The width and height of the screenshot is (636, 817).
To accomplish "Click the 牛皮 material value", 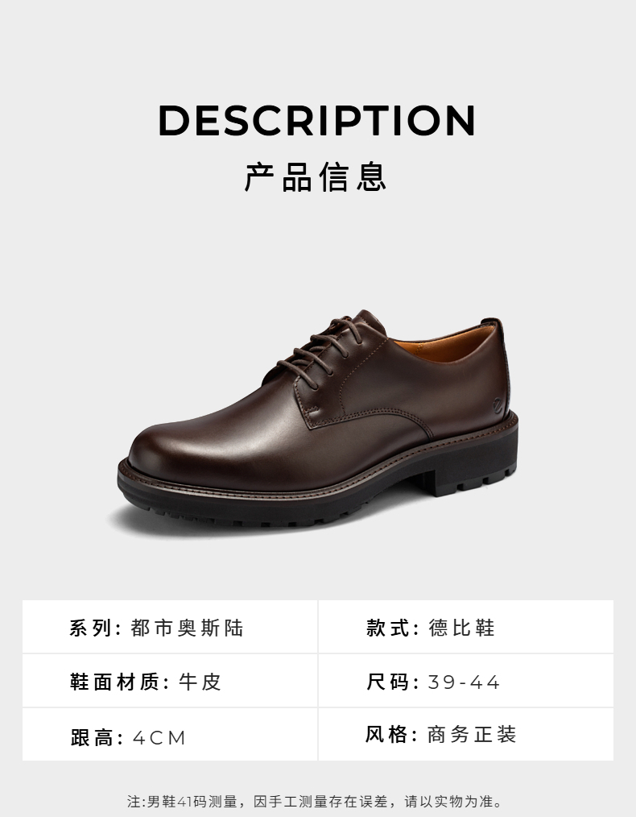I will coord(200,682).
